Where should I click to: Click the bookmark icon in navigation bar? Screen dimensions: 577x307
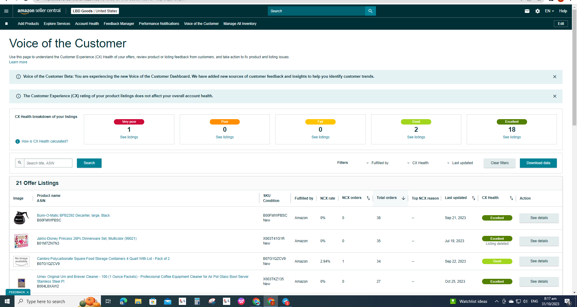pos(6,24)
